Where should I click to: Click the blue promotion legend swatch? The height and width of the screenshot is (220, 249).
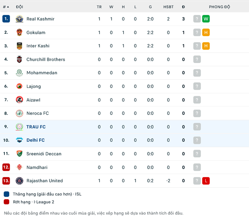6,194
